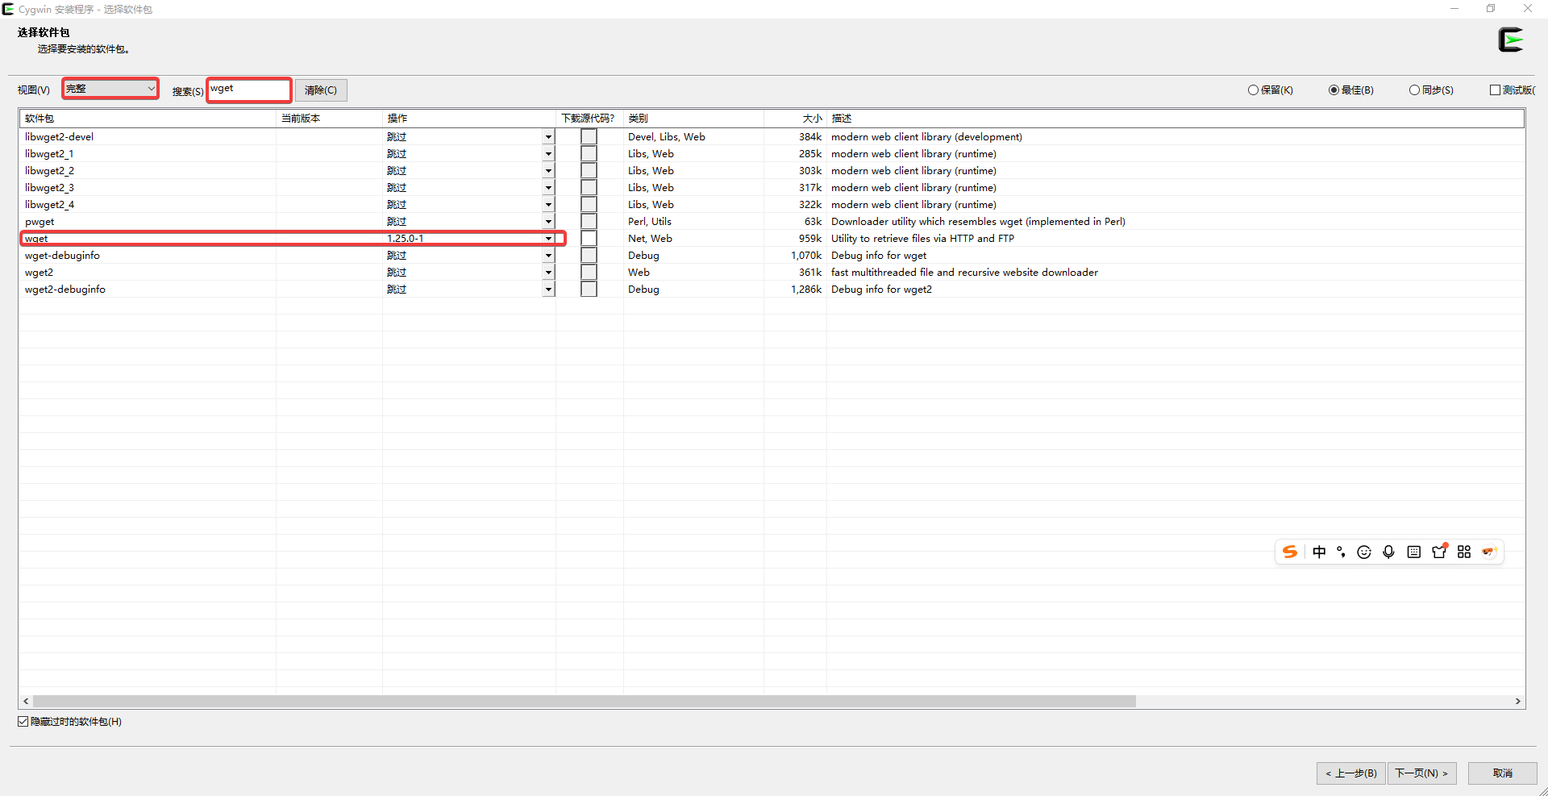Select the 同步(S) radio option
Image resolution: width=1548 pixels, height=796 pixels.
(1415, 90)
